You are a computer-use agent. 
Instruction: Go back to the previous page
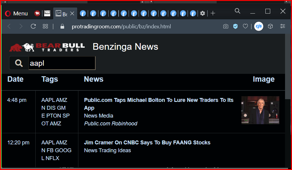pyautogui.click(x=9, y=27)
